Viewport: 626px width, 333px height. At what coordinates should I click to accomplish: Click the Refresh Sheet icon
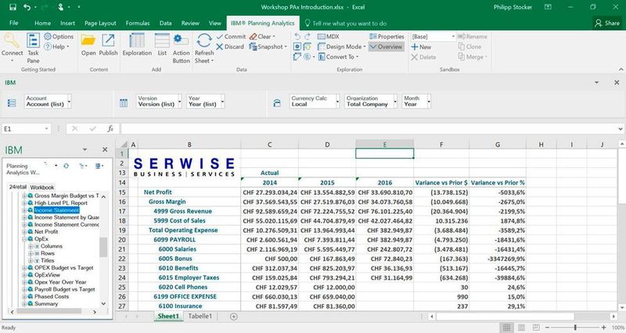[x=204, y=41]
